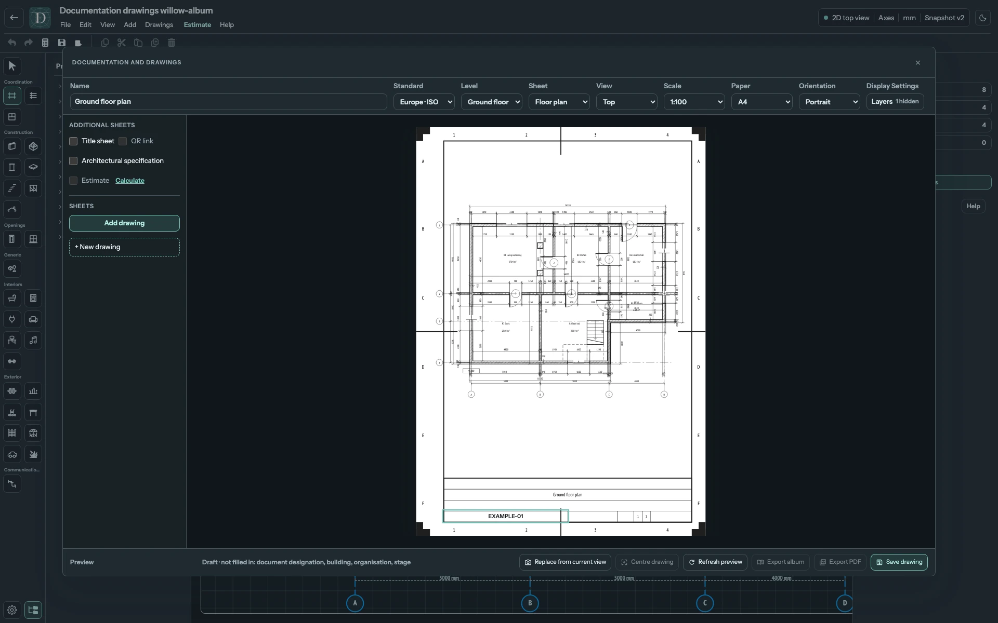Enable the Architectural specification checkbox
Viewport: 998px width, 623px height.
(73, 161)
